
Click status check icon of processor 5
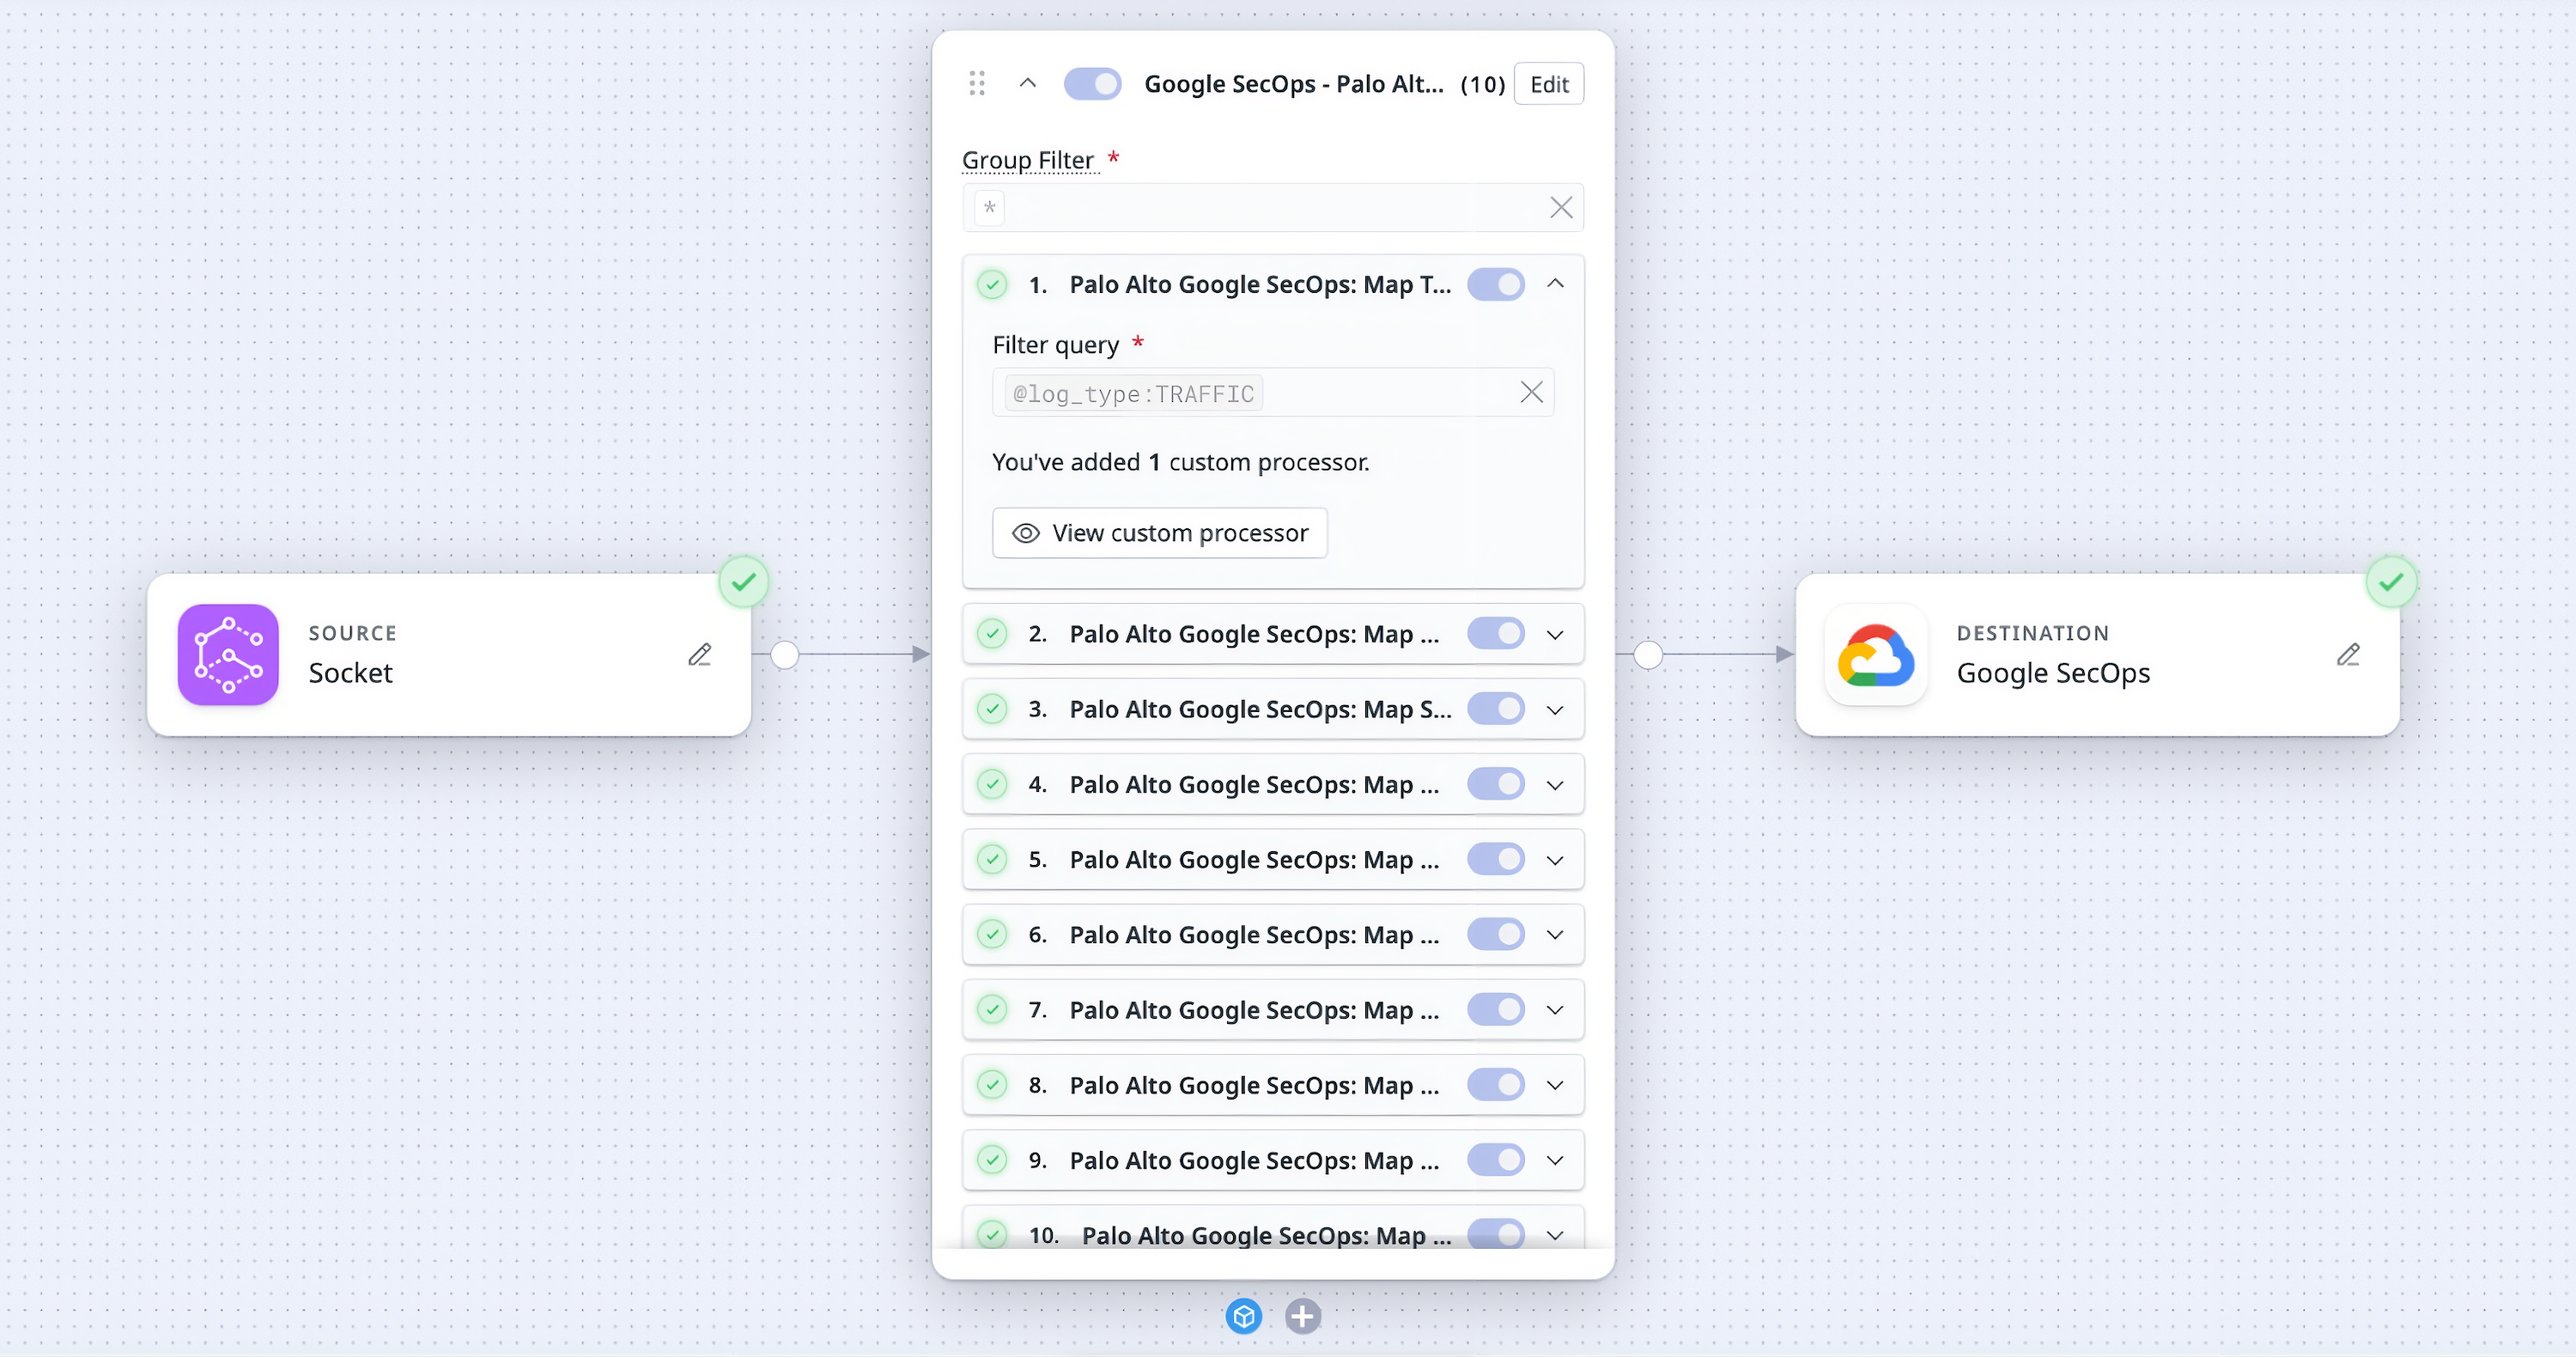(992, 860)
